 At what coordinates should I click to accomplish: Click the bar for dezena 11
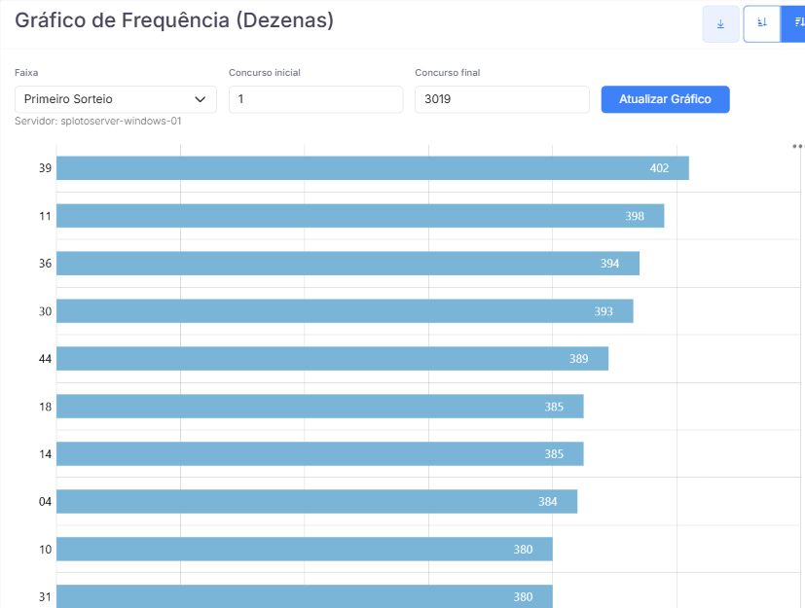pyautogui.click(x=360, y=216)
